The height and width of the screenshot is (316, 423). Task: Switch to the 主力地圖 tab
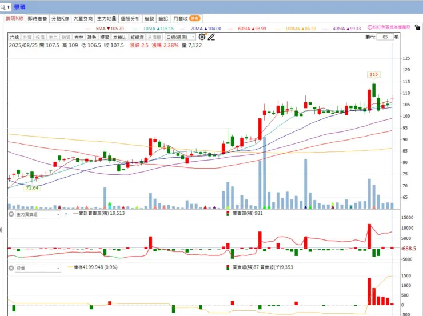tap(107, 19)
